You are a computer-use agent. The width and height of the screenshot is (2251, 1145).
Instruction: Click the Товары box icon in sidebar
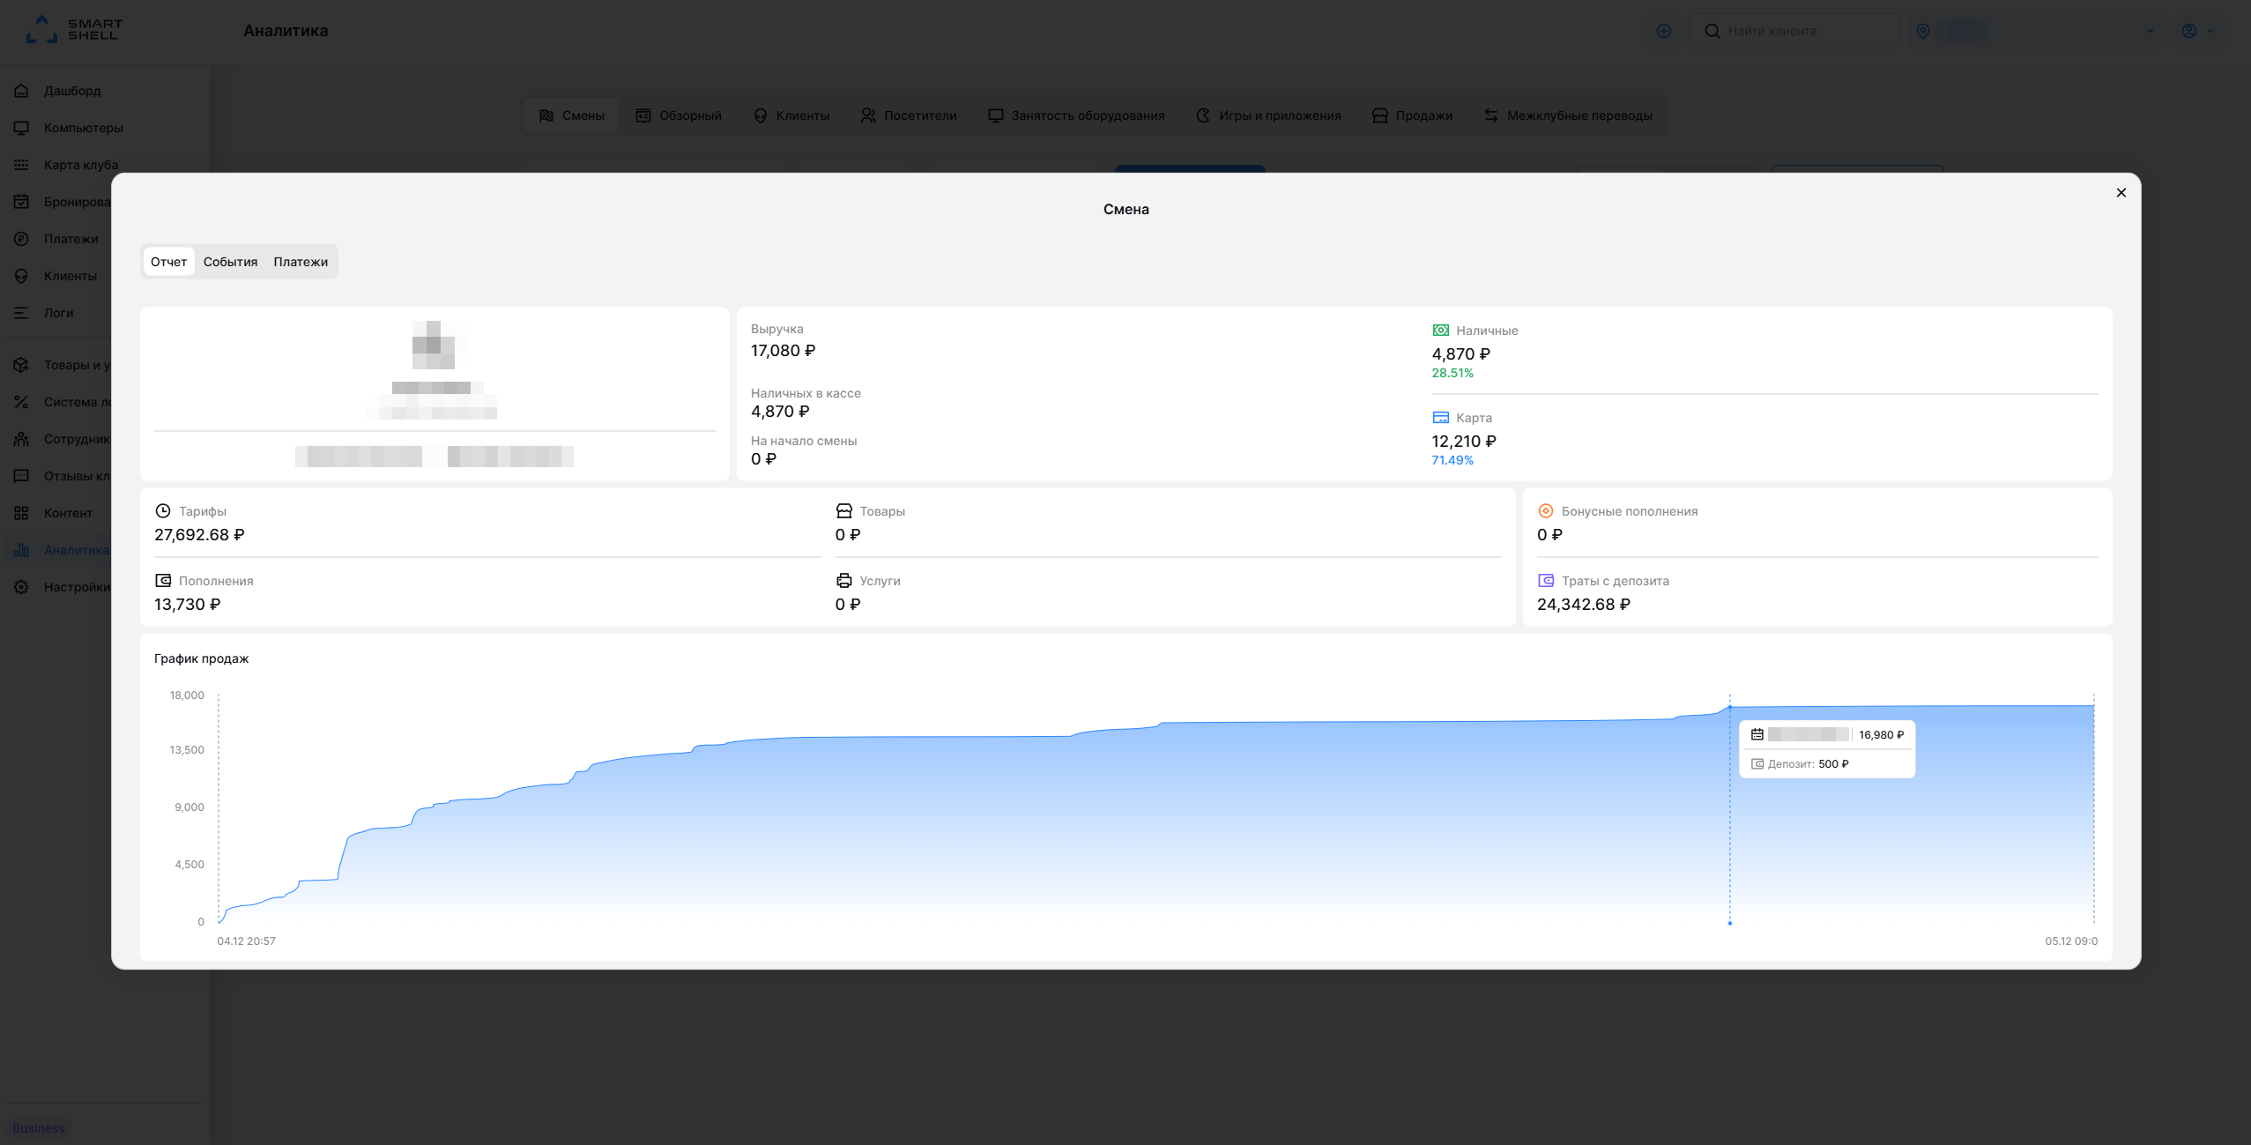tap(22, 365)
